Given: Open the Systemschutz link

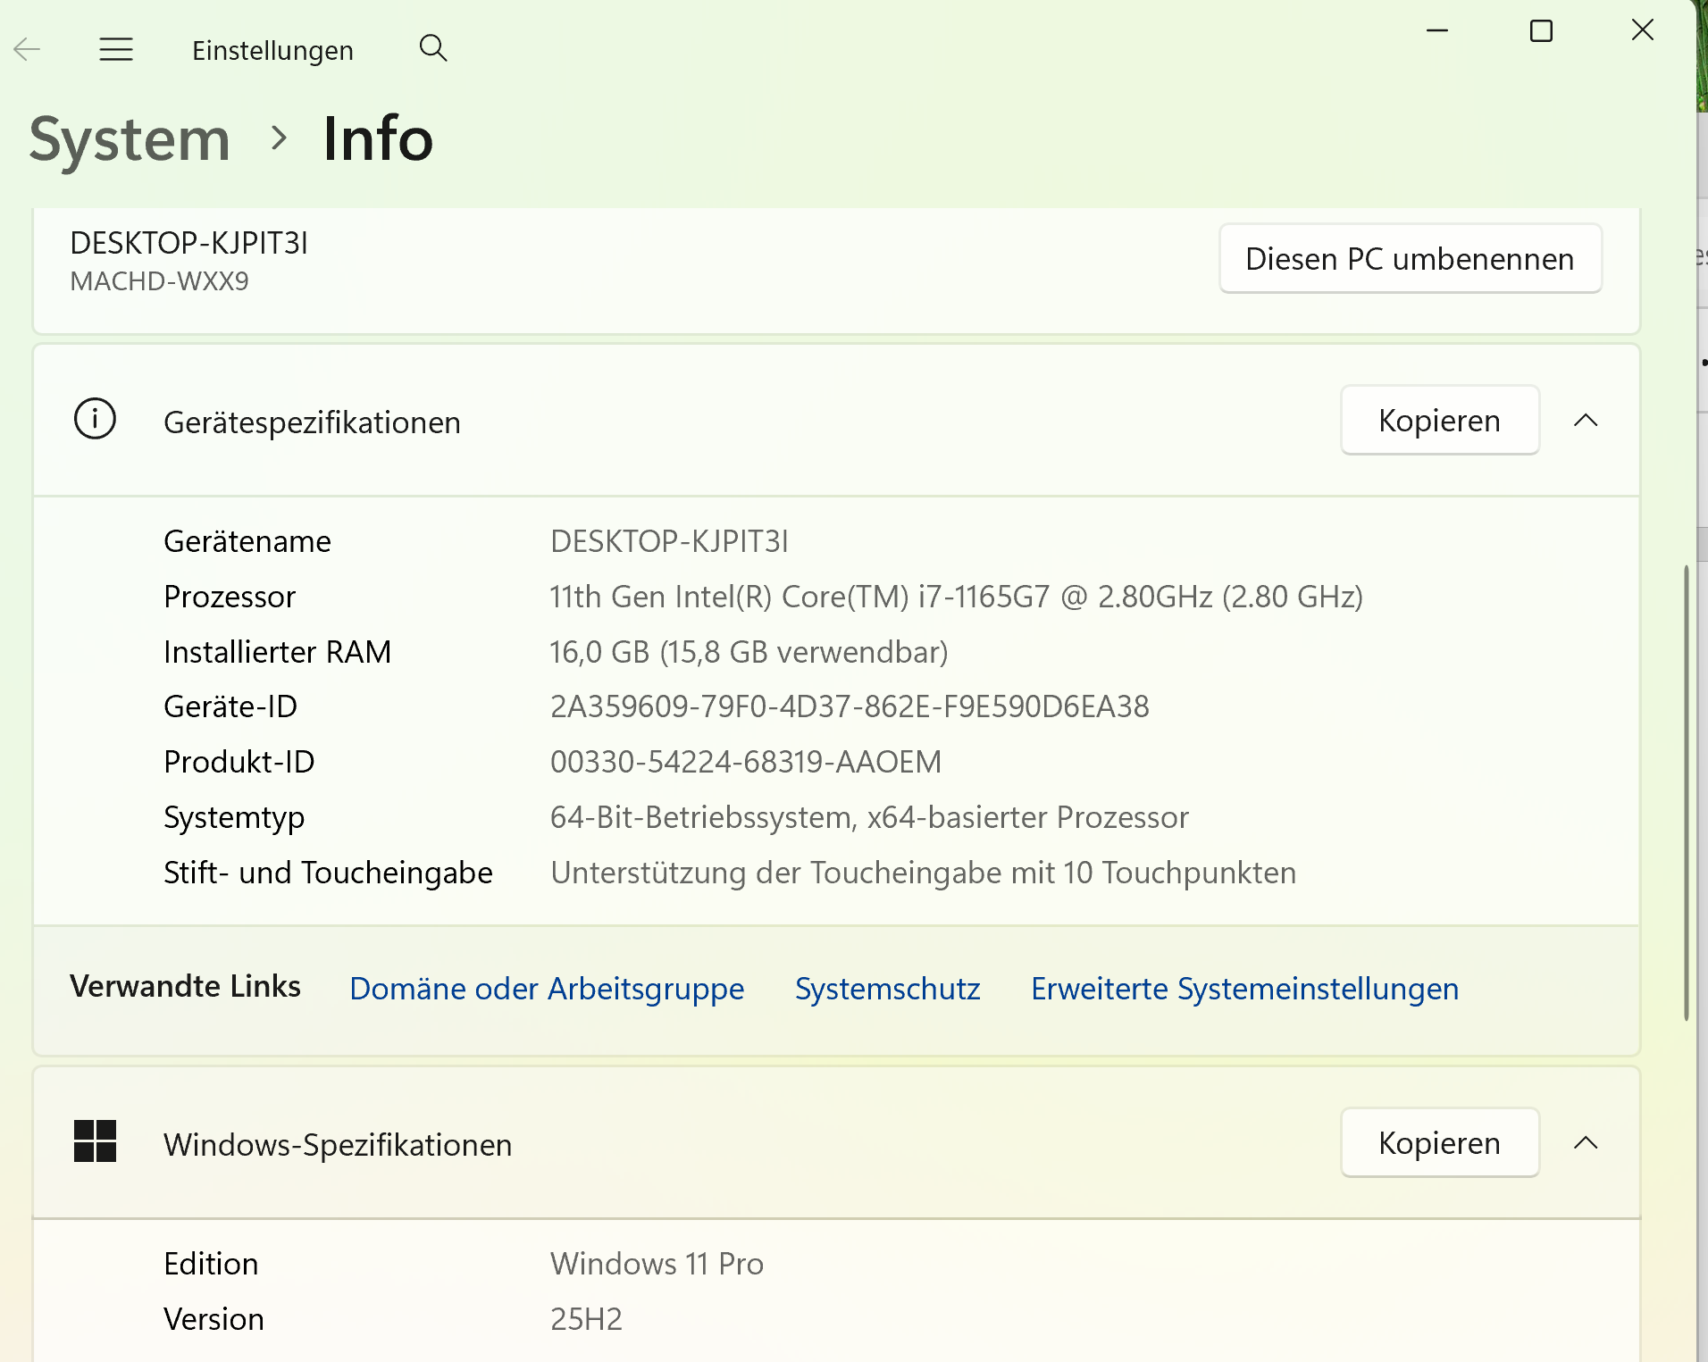Looking at the screenshot, I should [888, 989].
